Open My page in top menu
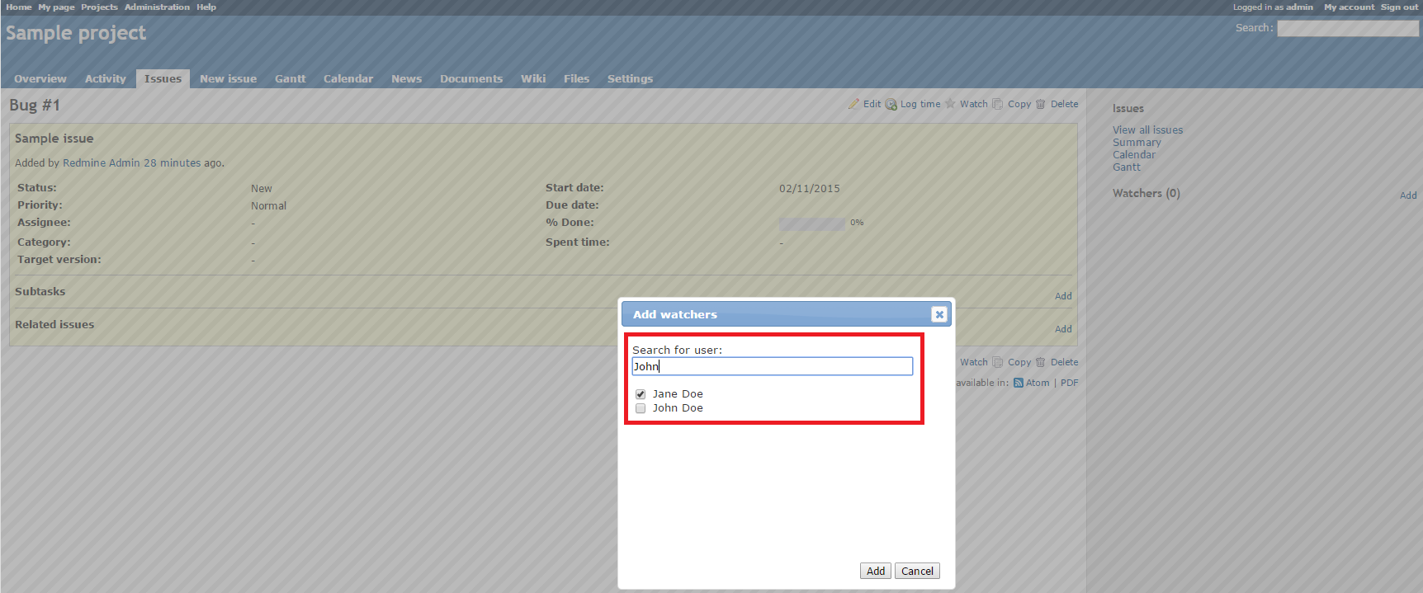The height and width of the screenshot is (593, 1423). pyautogui.click(x=56, y=7)
